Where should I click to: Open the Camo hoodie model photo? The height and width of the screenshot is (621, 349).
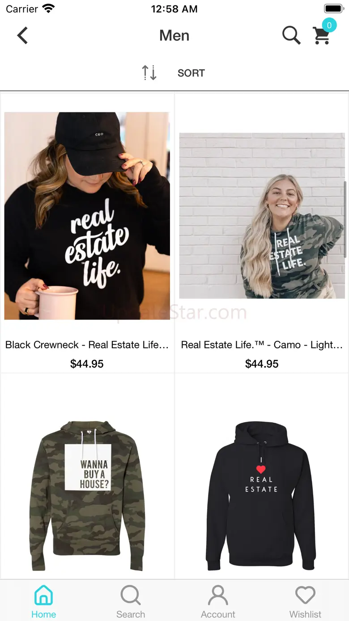pyautogui.click(x=262, y=216)
